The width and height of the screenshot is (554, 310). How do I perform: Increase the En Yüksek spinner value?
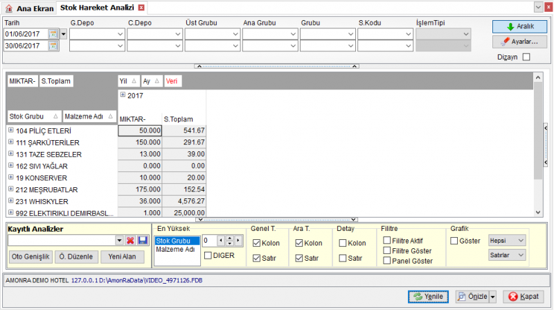(230, 239)
